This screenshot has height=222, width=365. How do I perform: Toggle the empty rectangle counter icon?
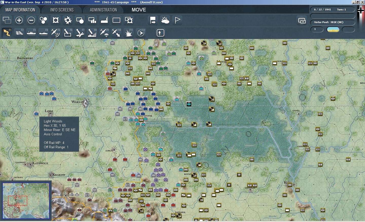(116, 20)
